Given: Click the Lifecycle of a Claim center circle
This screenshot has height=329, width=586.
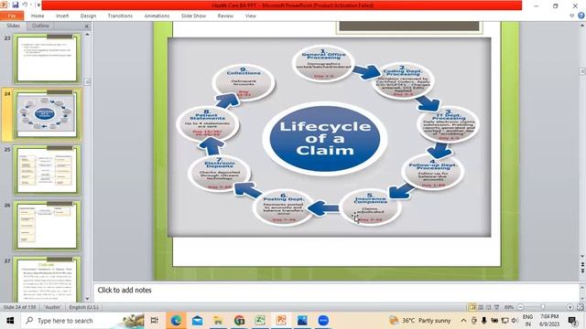Looking at the screenshot, I should click(x=325, y=138).
